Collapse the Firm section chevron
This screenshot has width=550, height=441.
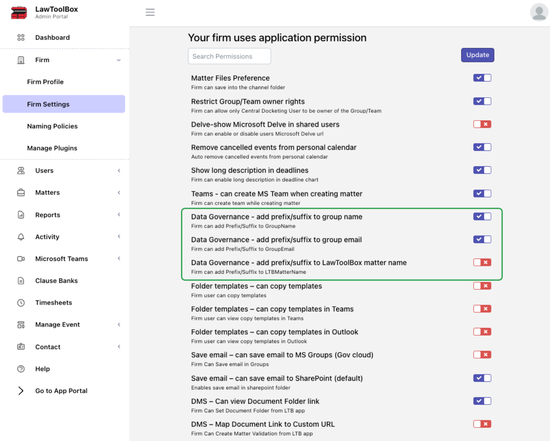(119, 60)
